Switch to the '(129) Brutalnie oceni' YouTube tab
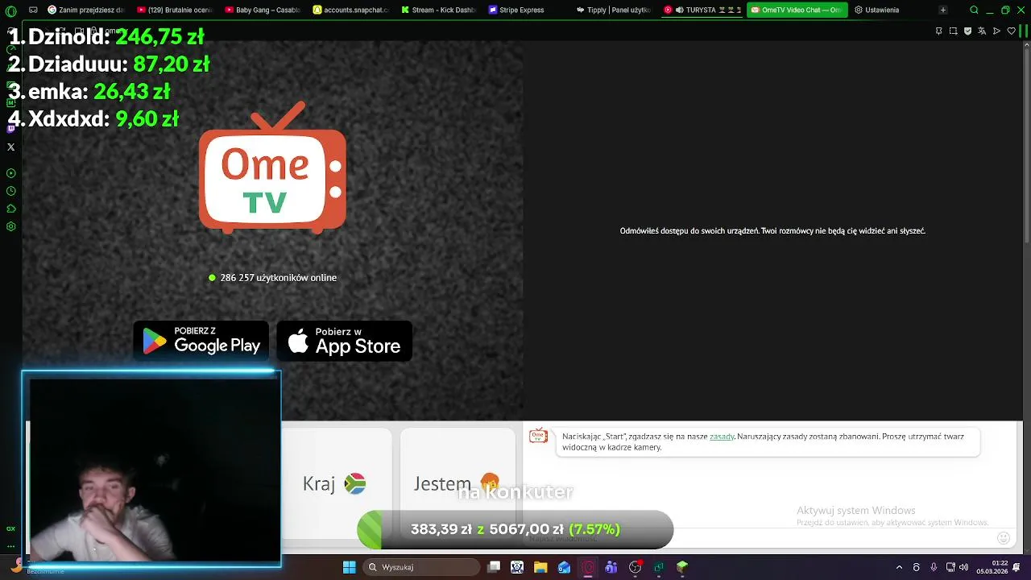The height and width of the screenshot is (580, 1031). click(175, 10)
